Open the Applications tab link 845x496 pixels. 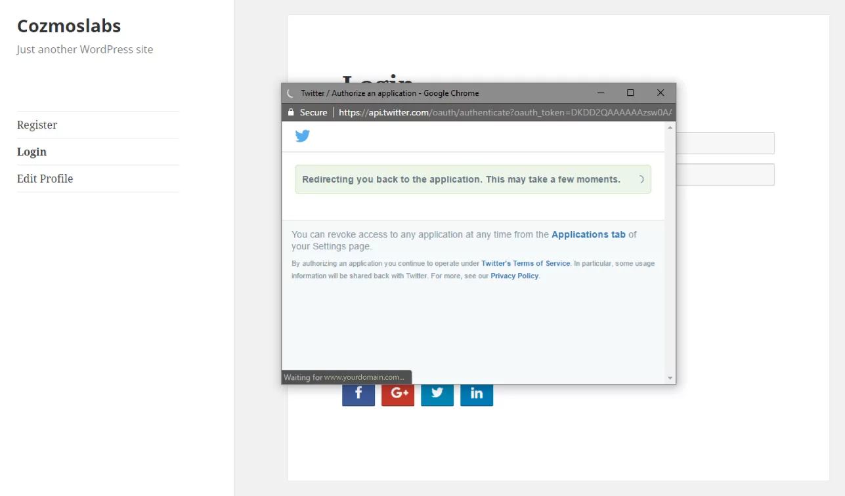click(x=588, y=234)
